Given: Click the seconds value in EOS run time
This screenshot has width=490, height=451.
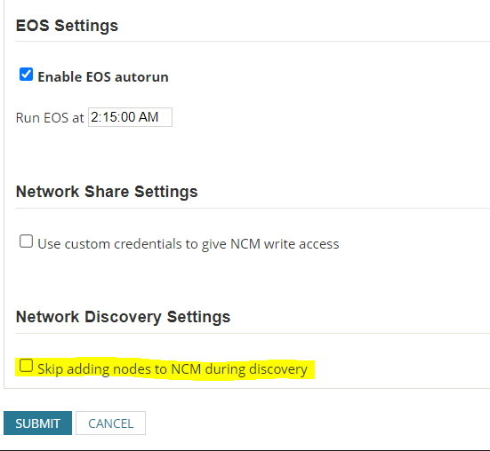Looking at the screenshot, I should click(127, 117).
